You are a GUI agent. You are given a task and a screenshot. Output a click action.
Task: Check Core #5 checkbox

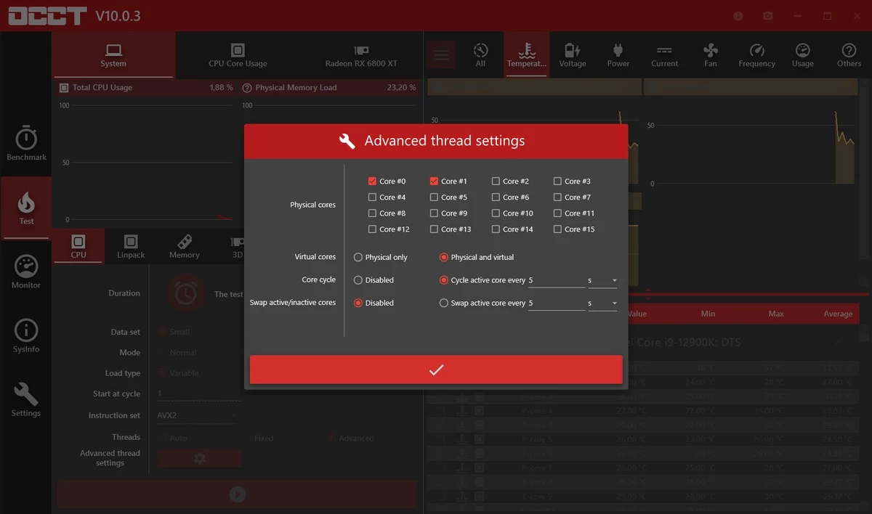click(434, 197)
